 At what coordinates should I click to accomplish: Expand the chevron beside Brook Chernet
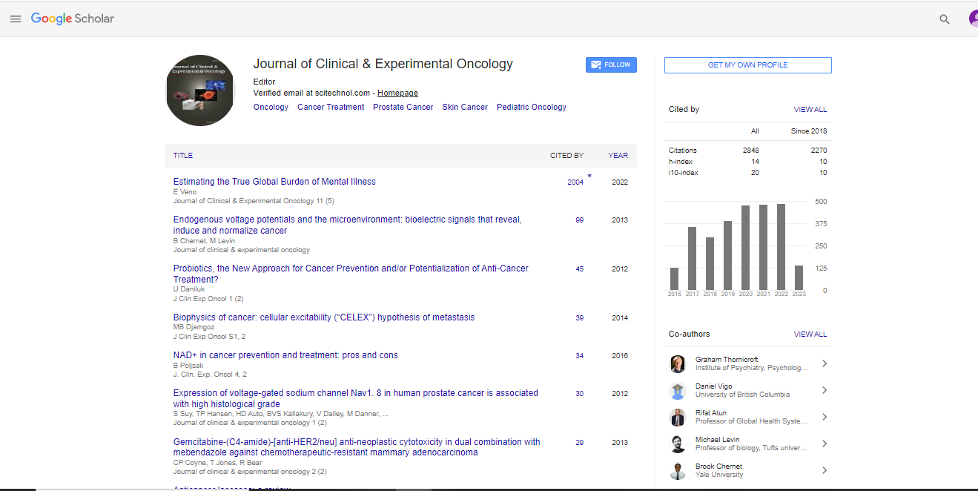tap(825, 470)
